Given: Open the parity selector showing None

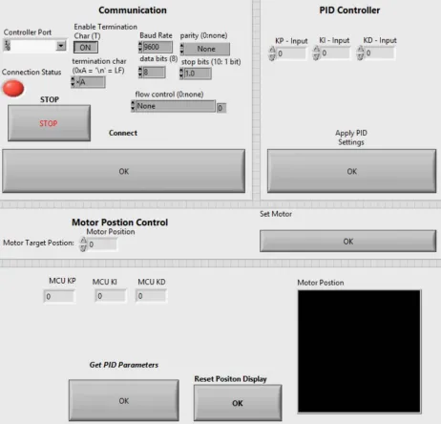Looking at the screenshot, I should [207, 49].
